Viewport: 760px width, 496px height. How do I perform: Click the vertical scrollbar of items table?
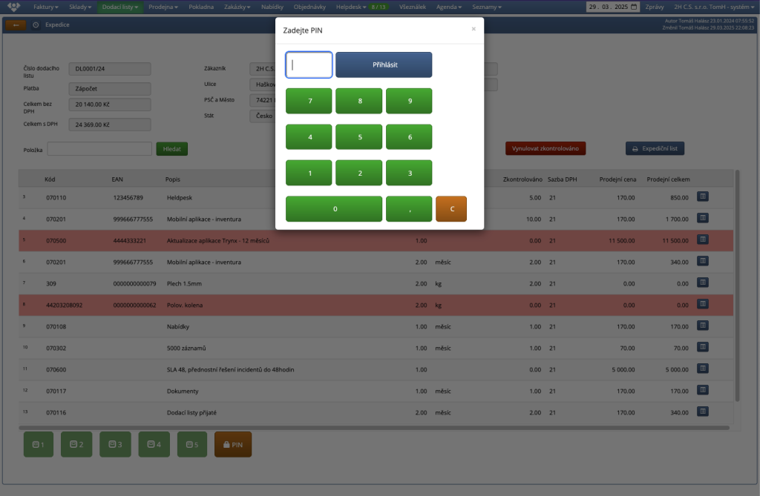tap(736, 289)
